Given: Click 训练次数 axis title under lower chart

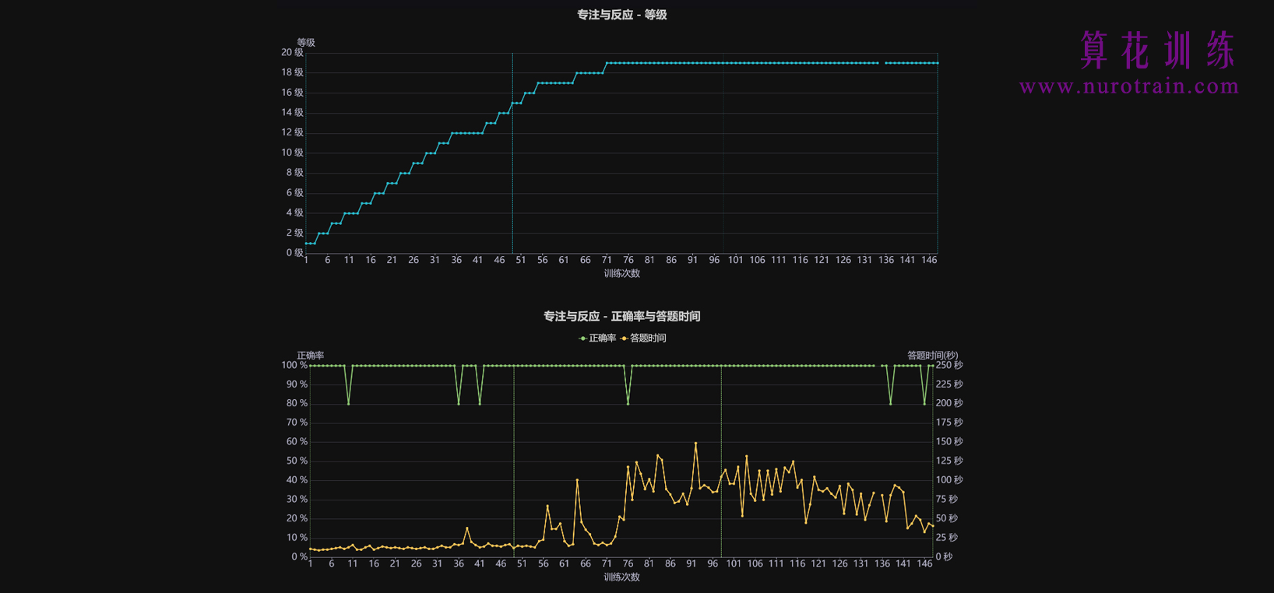Looking at the screenshot, I should coord(621,577).
